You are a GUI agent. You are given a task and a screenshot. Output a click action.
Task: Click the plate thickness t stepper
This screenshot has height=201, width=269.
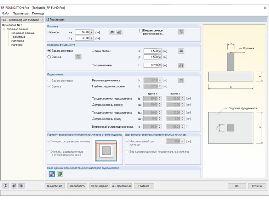point(160,65)
